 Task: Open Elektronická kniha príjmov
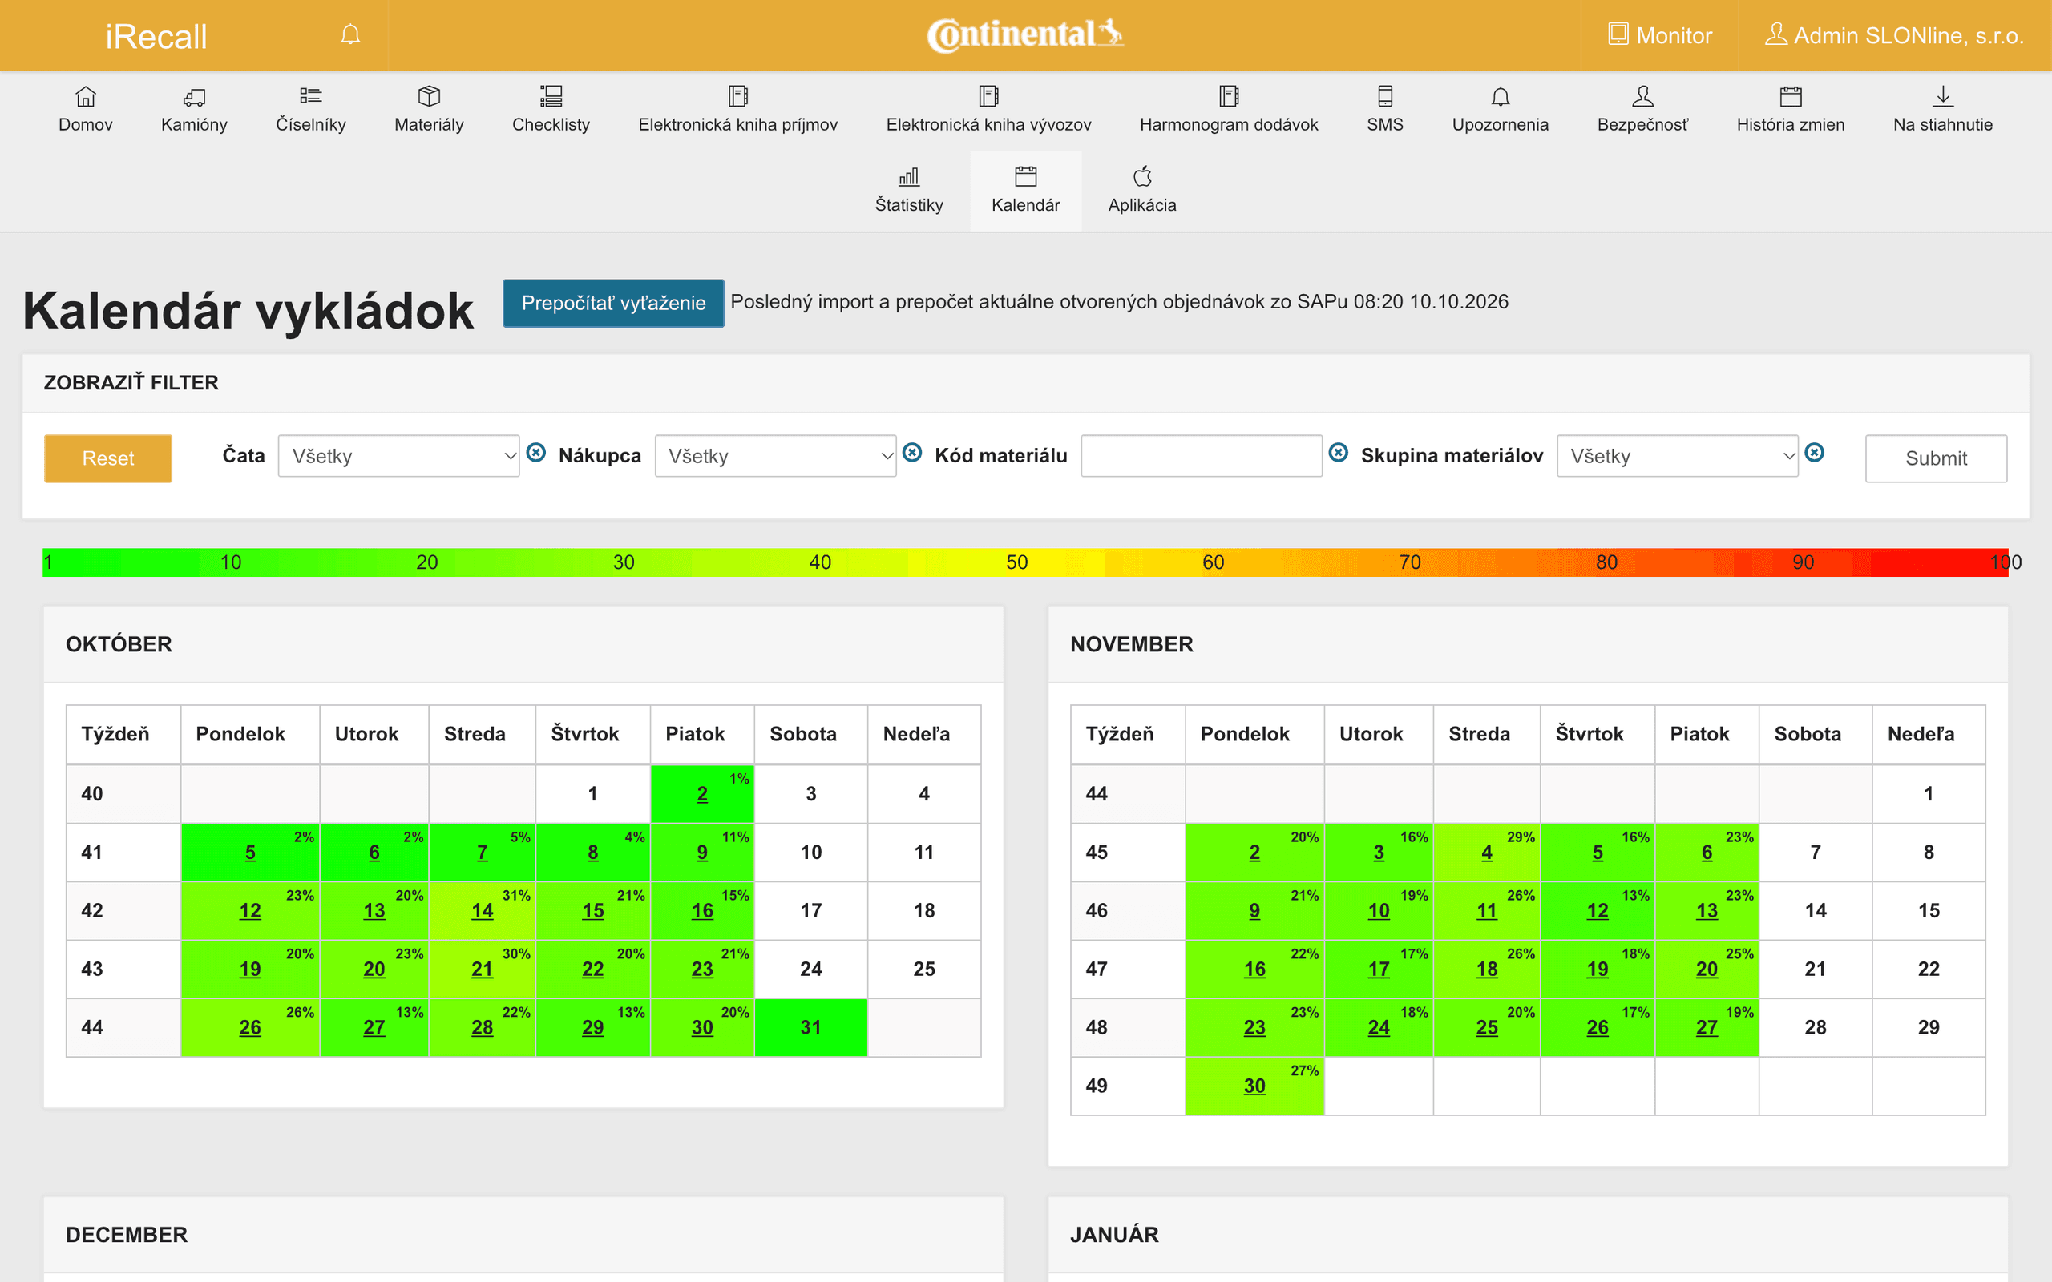click(737, 110)
